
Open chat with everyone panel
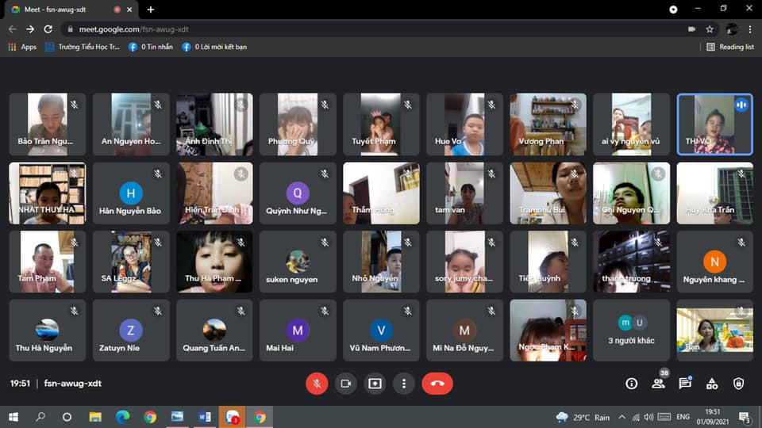(685, 384)
